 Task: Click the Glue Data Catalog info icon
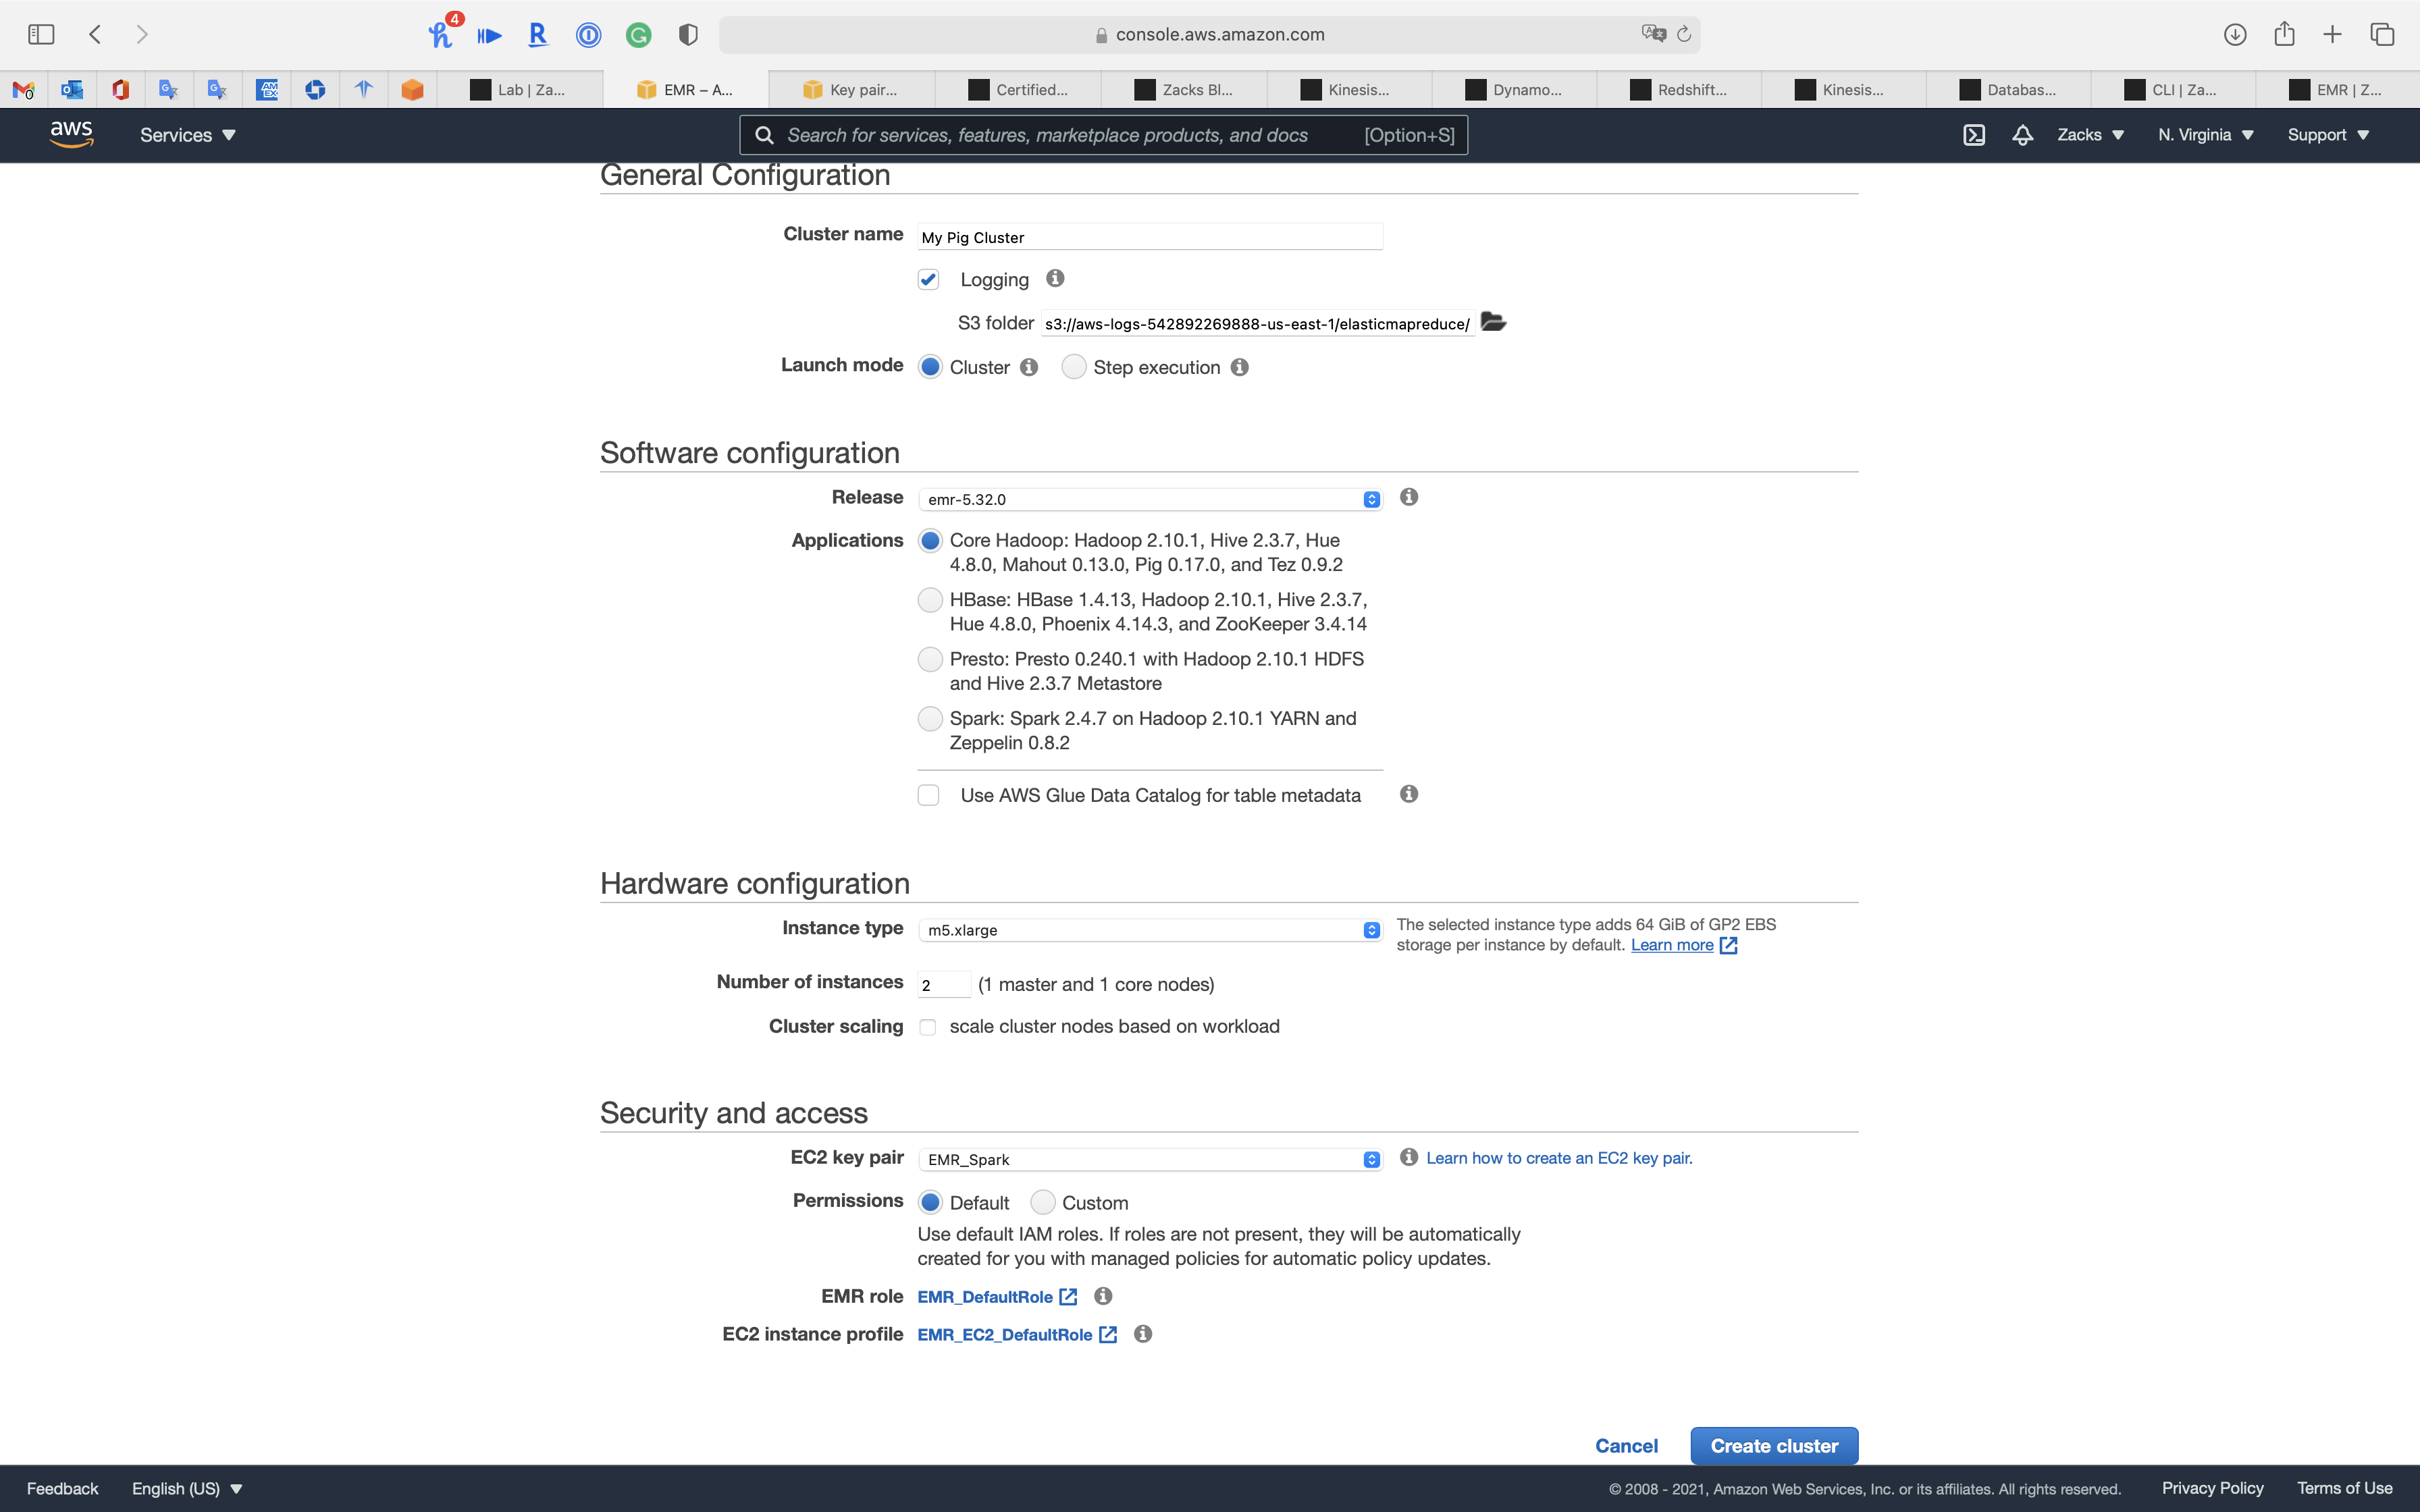[x=1409, y=794]
